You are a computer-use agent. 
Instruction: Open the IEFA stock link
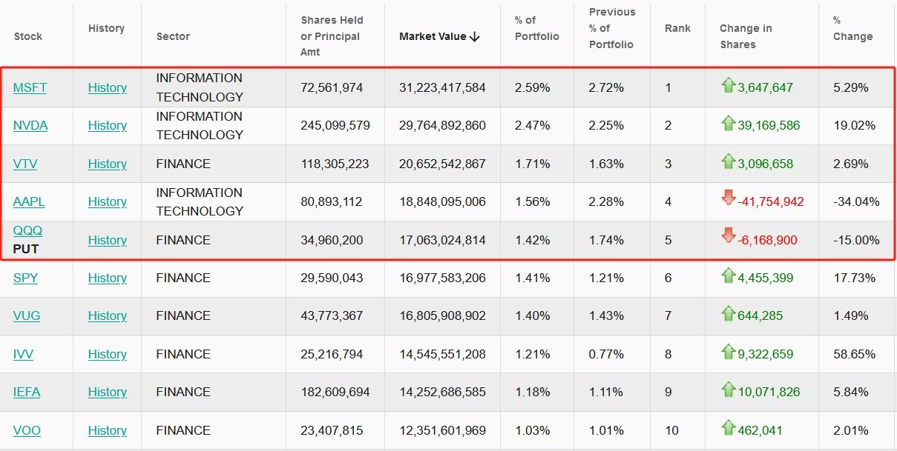pos(27,392)
